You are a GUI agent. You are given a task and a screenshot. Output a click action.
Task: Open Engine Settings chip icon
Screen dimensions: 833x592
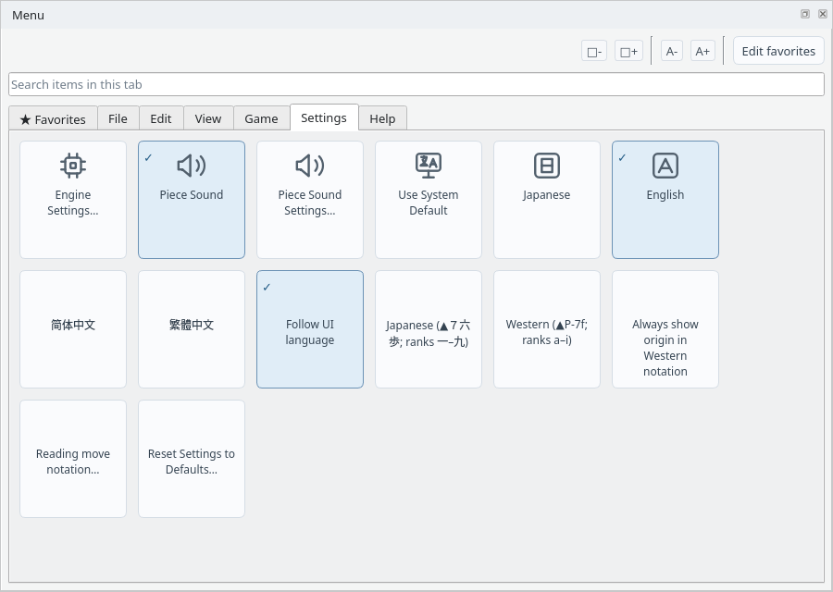[73, 166]
